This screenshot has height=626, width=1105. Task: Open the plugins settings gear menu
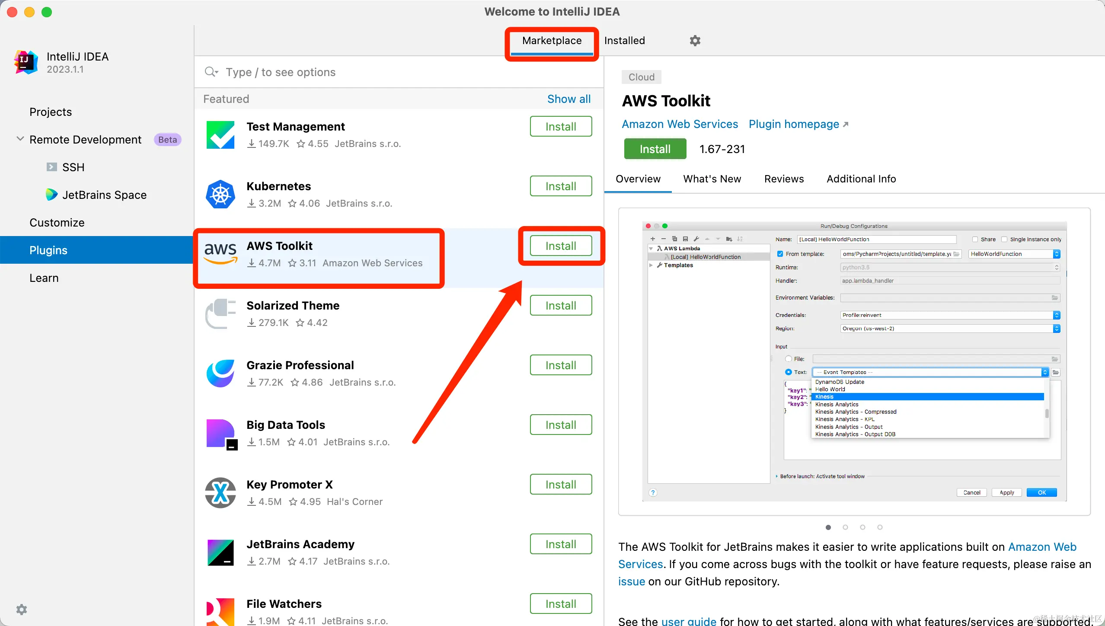tap(695, 41)
